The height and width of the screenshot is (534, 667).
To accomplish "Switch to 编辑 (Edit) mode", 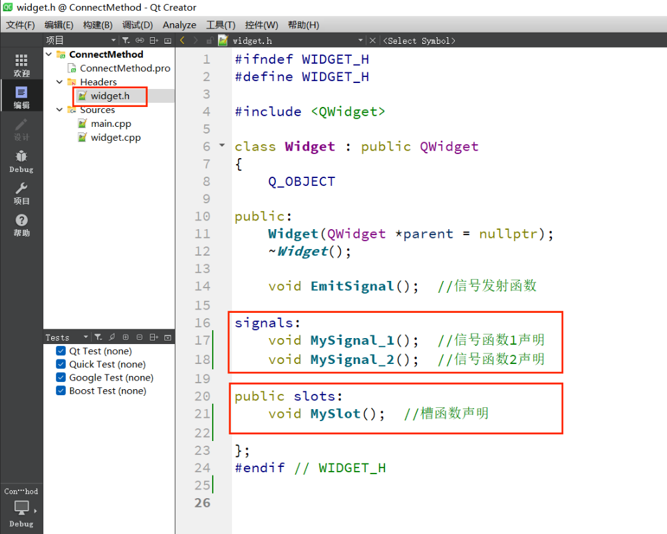I will (x=21, y=97).
